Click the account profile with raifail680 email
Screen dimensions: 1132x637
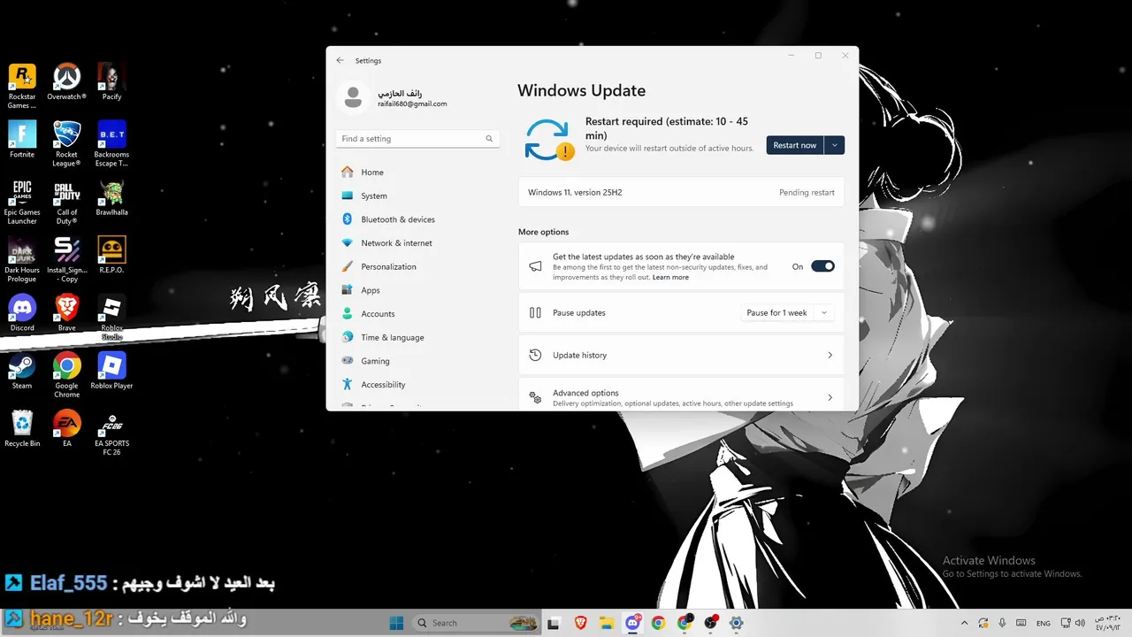pos(395,98)
